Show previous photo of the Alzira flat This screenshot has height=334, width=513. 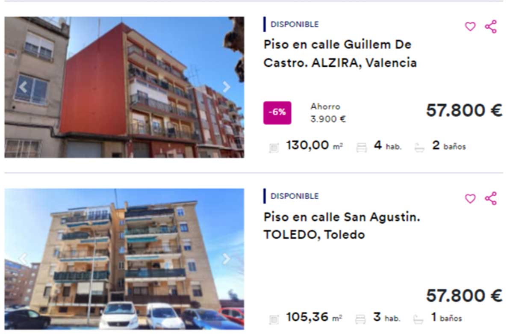point(23,87)
